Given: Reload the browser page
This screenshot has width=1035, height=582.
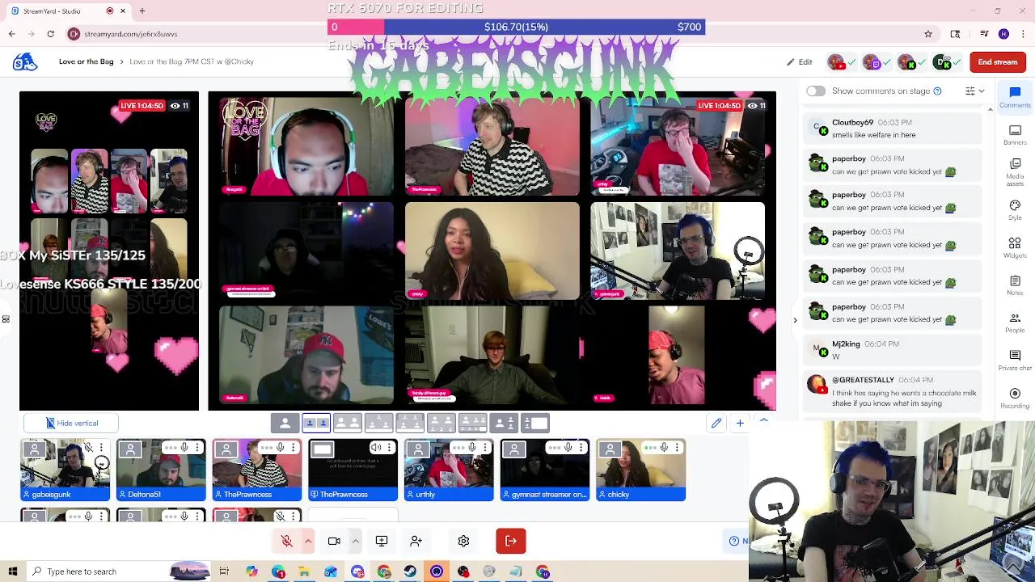Looking at the screenshot, I should pyautogui.click(x=50, y=34).
